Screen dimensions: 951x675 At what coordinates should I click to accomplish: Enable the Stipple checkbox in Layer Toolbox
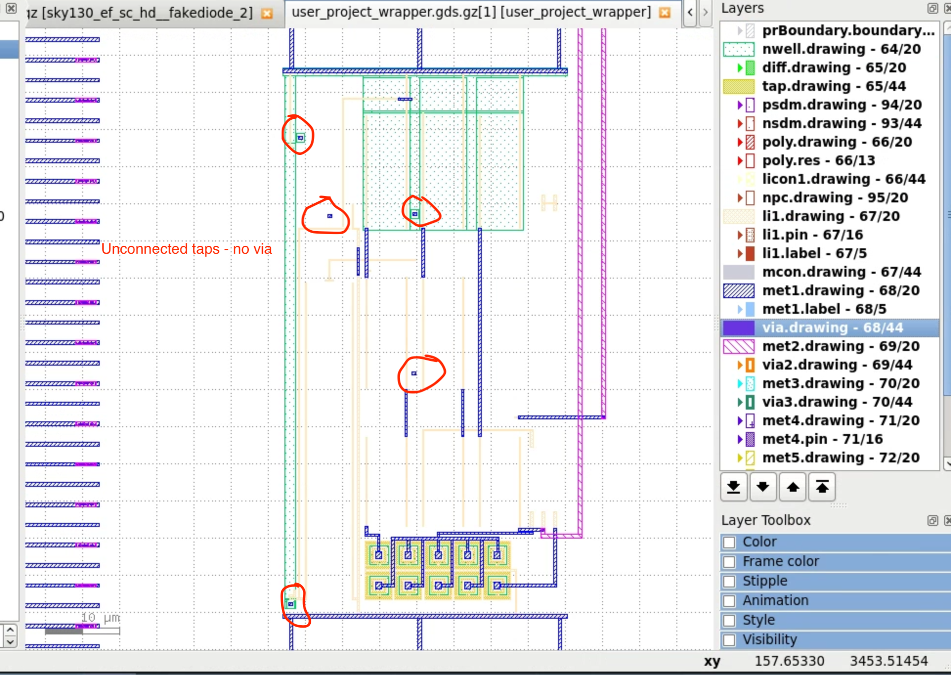(x=729, y=581)
